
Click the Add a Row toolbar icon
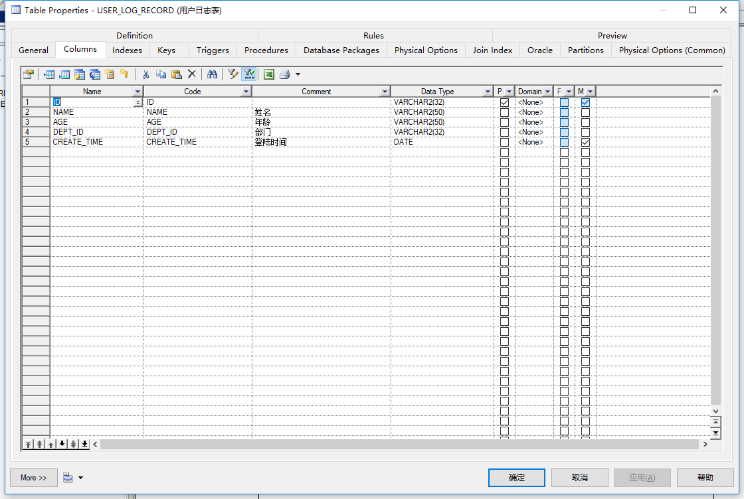click(x=64, y=74)
